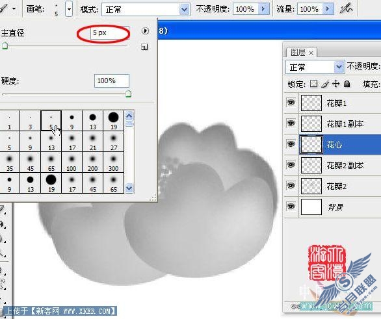Switch to the 图层 tab
Viewport: 381px width, 319px height.
298,52
